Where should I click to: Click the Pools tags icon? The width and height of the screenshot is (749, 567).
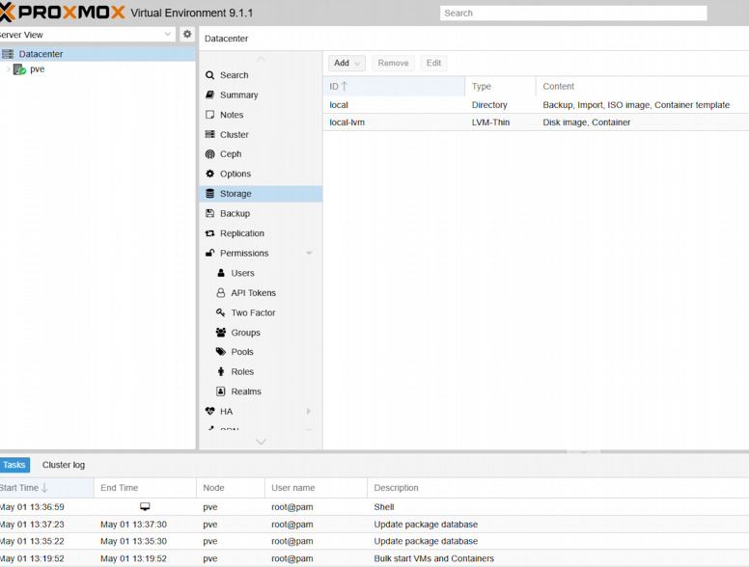coord(221,352)
